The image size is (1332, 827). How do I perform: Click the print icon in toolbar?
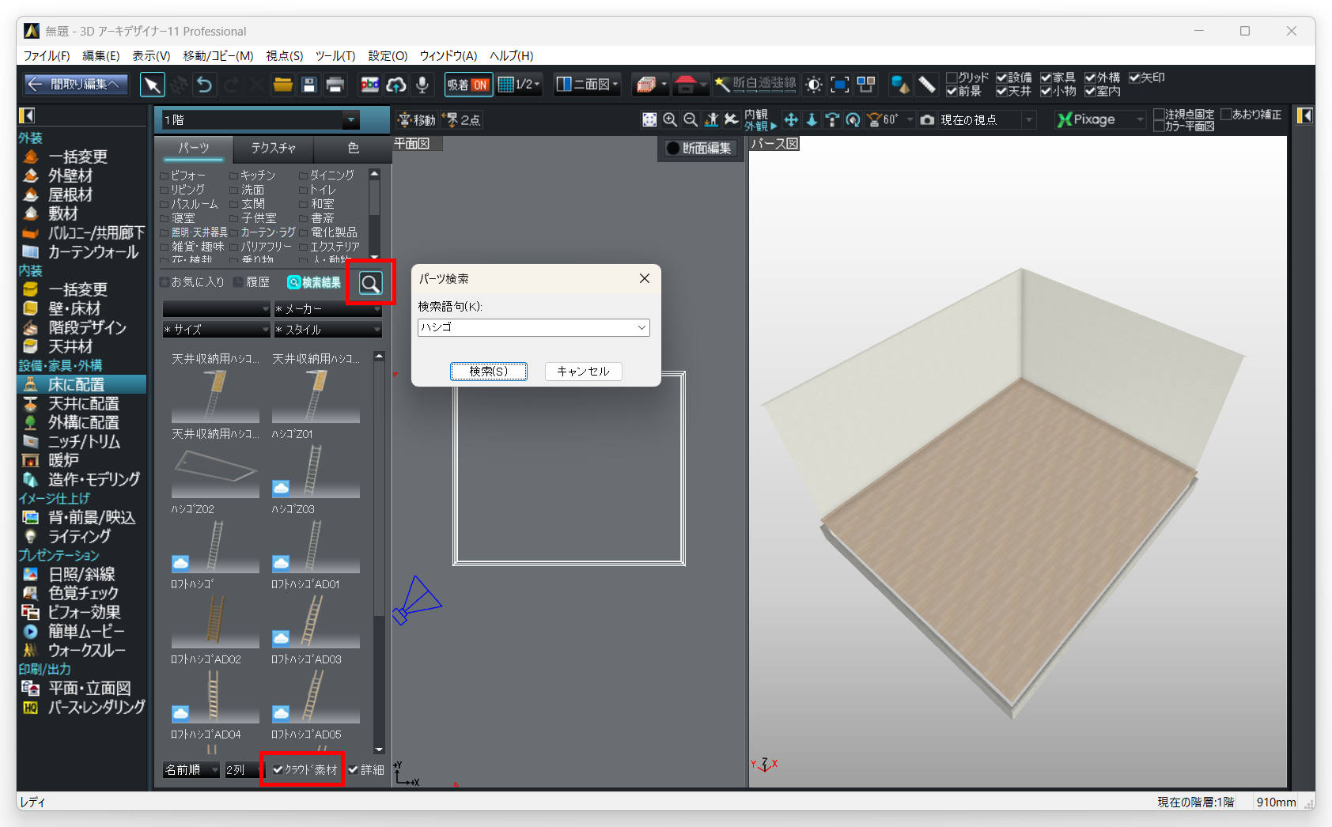(335, 85)
